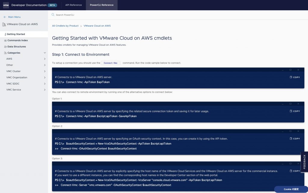This screenshot has width=308, height=193.
Task: Expand the VMC Organization category
Action: (x=45, y=78)
